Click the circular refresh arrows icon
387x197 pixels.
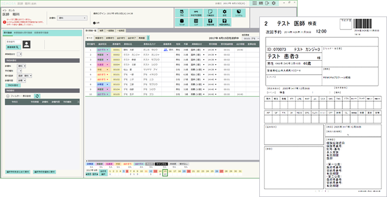click(37, 96)
